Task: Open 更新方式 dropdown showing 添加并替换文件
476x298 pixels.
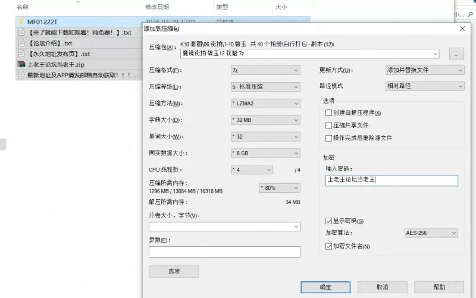Action: (x=425, y=70)
